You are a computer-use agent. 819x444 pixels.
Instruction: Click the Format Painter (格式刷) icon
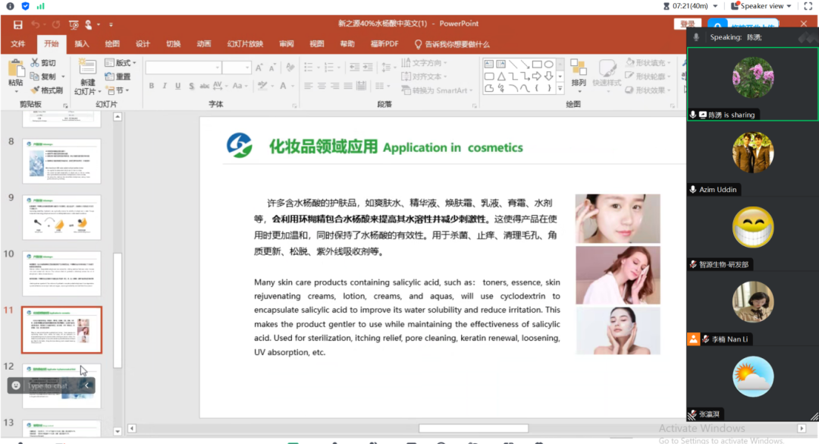(x=36, y=90)
